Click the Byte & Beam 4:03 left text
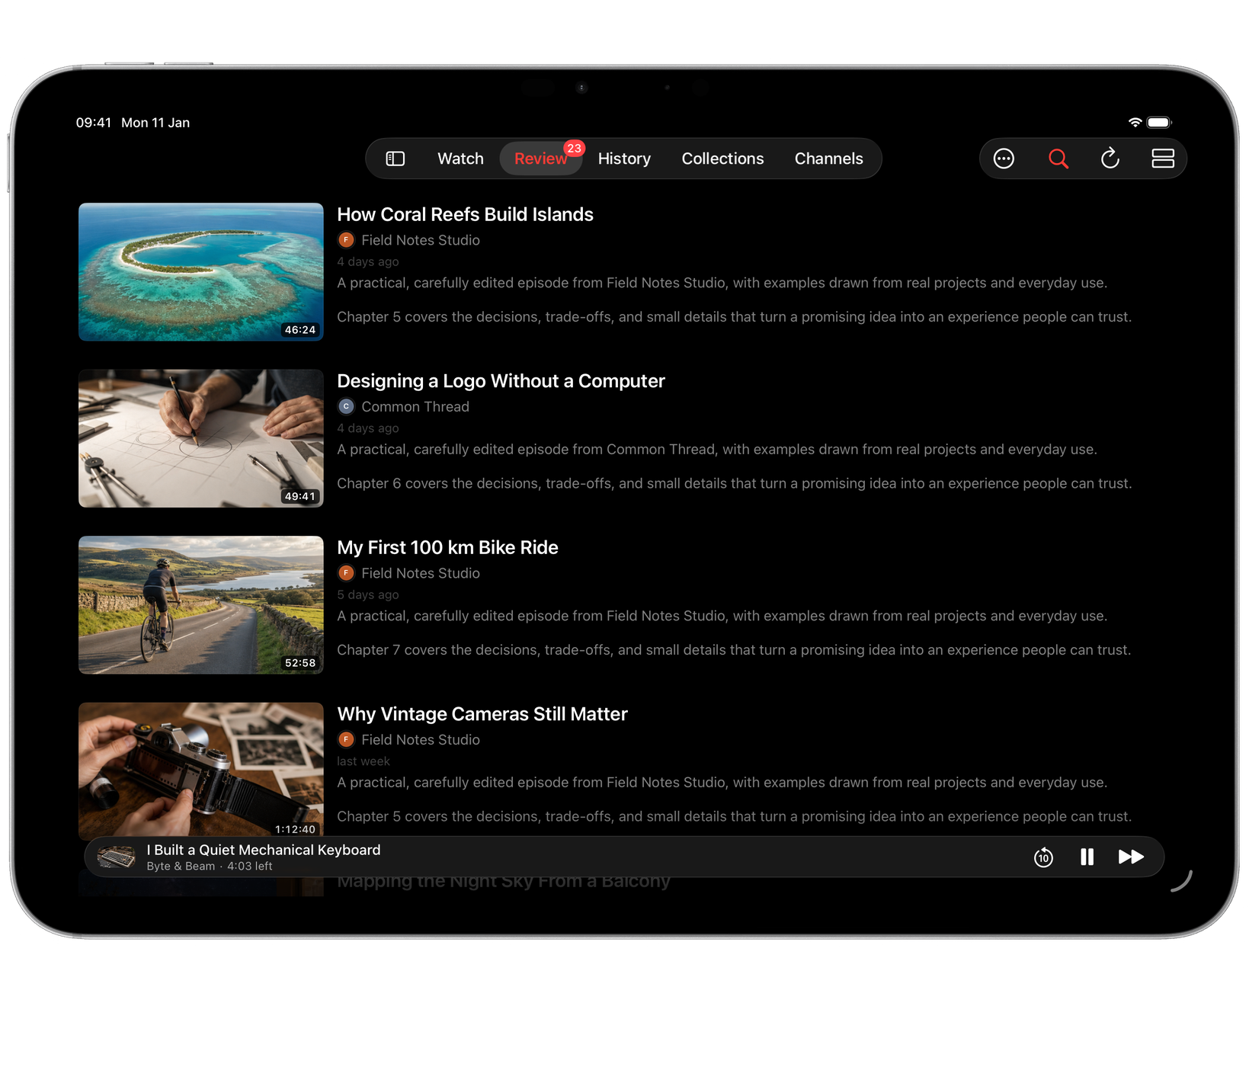 coord(210,867)
